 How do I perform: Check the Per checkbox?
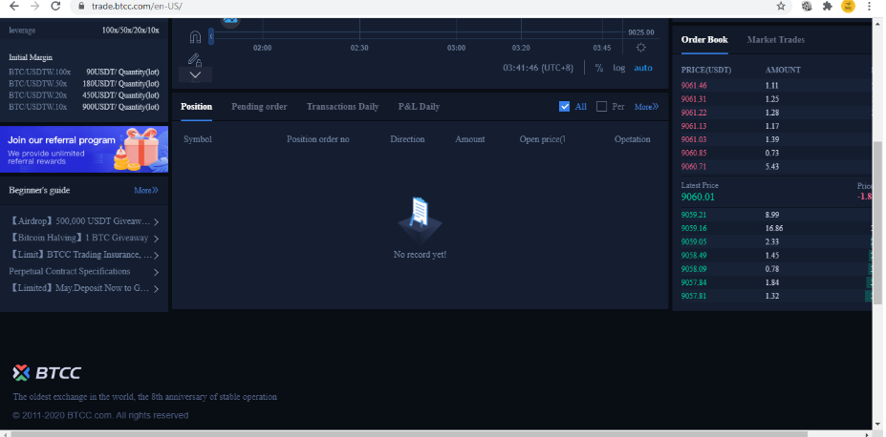602,107
